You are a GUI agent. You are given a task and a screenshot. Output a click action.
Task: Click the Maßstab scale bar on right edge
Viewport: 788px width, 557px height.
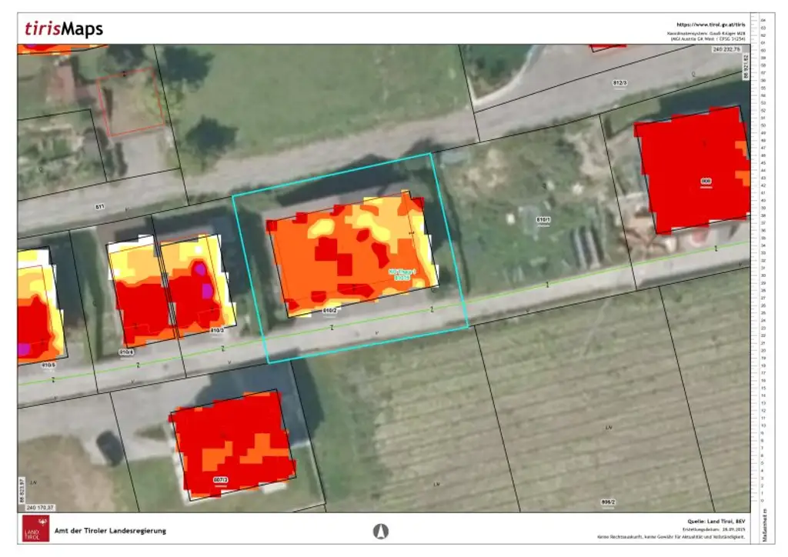763,262
